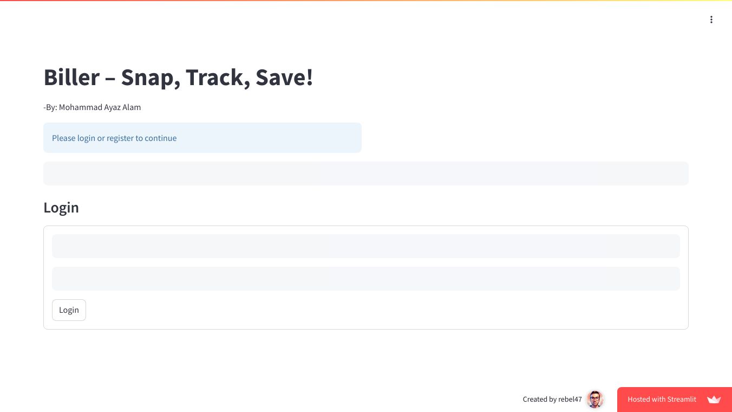Click 'Snap, Track, Save!' in the title
732x412 pixels.
tap(217, 77)
